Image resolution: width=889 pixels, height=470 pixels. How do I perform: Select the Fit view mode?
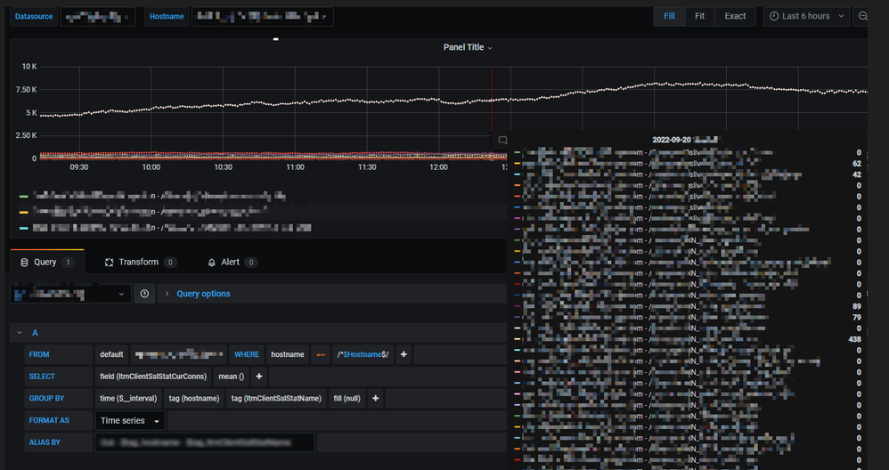click(699, 16)
